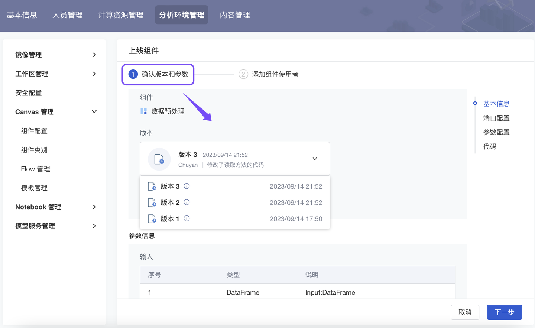Click the 序号 column header
The image size is (535, 328).
coord(155,275)
